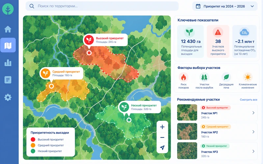Click the Площадь: 180 га map label
The width and height of the screenshot is (263, 164).
[x=62, y=75]
